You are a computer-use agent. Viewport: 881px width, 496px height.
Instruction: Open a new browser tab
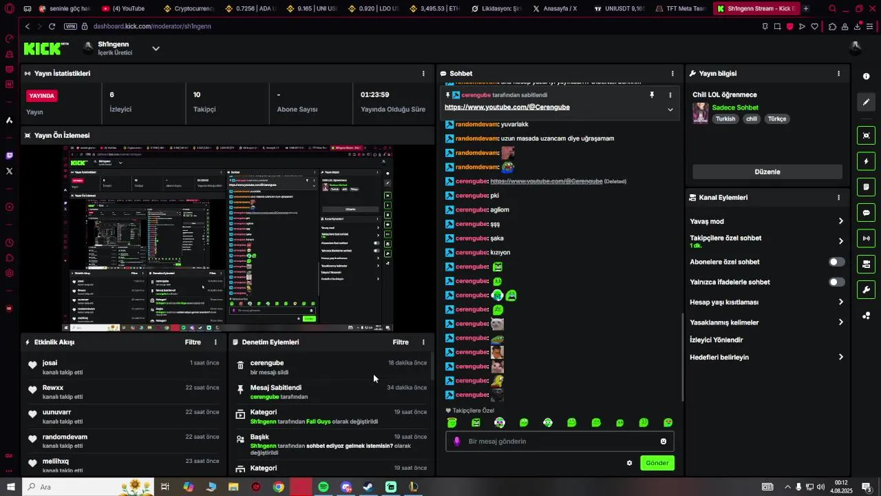click(x=806, y=8)
